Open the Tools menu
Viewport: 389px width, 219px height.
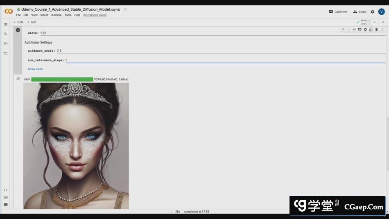click(68, 15)
